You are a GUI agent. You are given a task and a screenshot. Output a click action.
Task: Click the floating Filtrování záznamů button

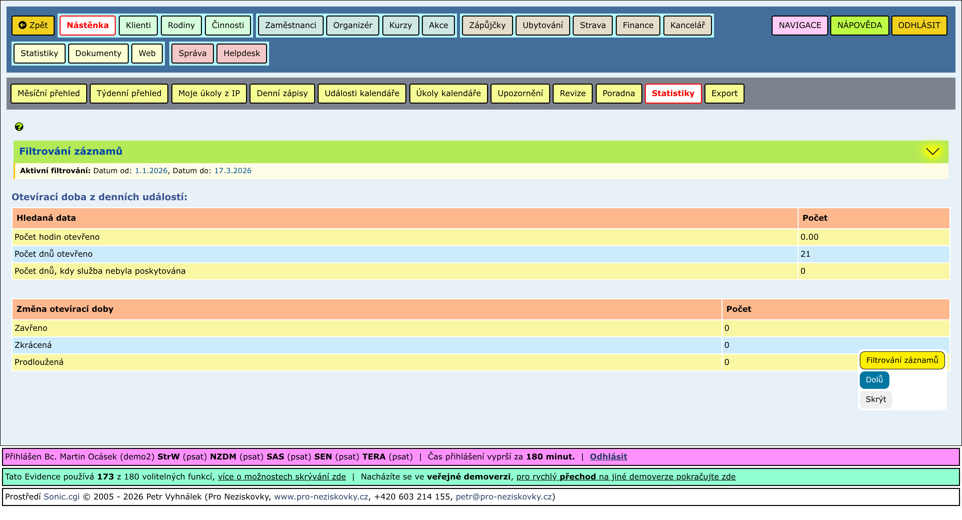point(902,360)
